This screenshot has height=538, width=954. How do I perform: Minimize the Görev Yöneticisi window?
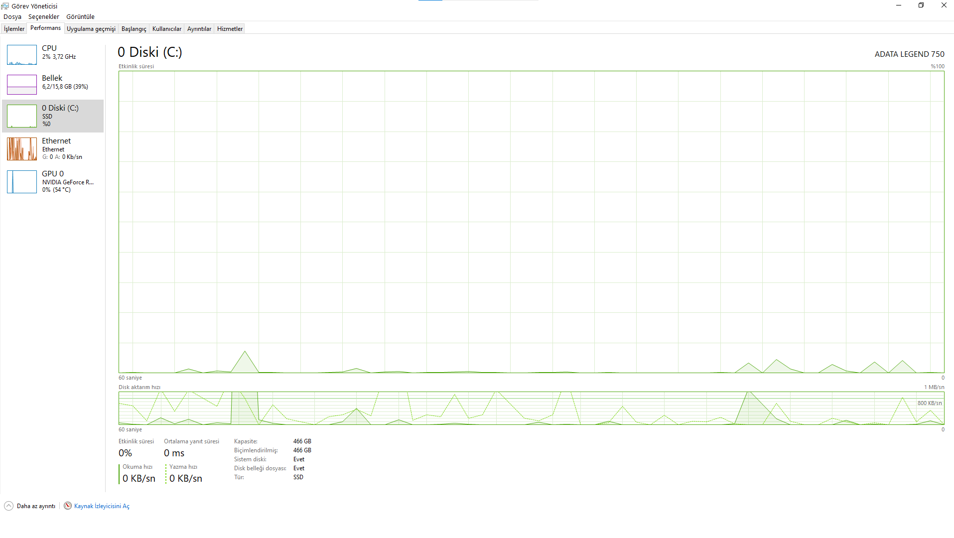point(899,5)
